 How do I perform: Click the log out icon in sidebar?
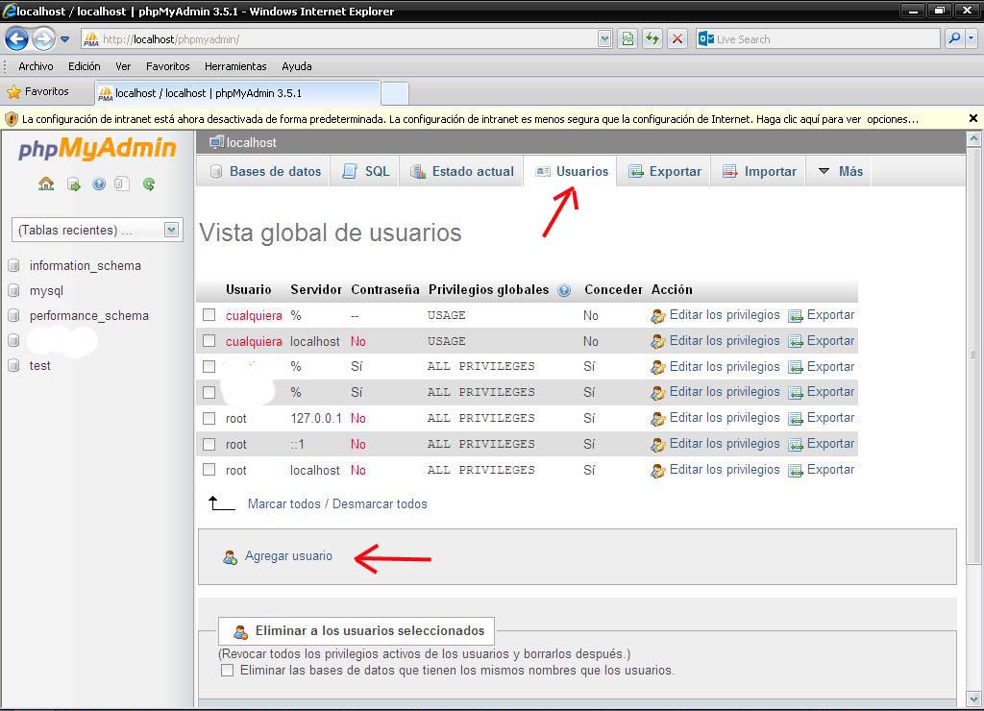(x=73, y=184)
